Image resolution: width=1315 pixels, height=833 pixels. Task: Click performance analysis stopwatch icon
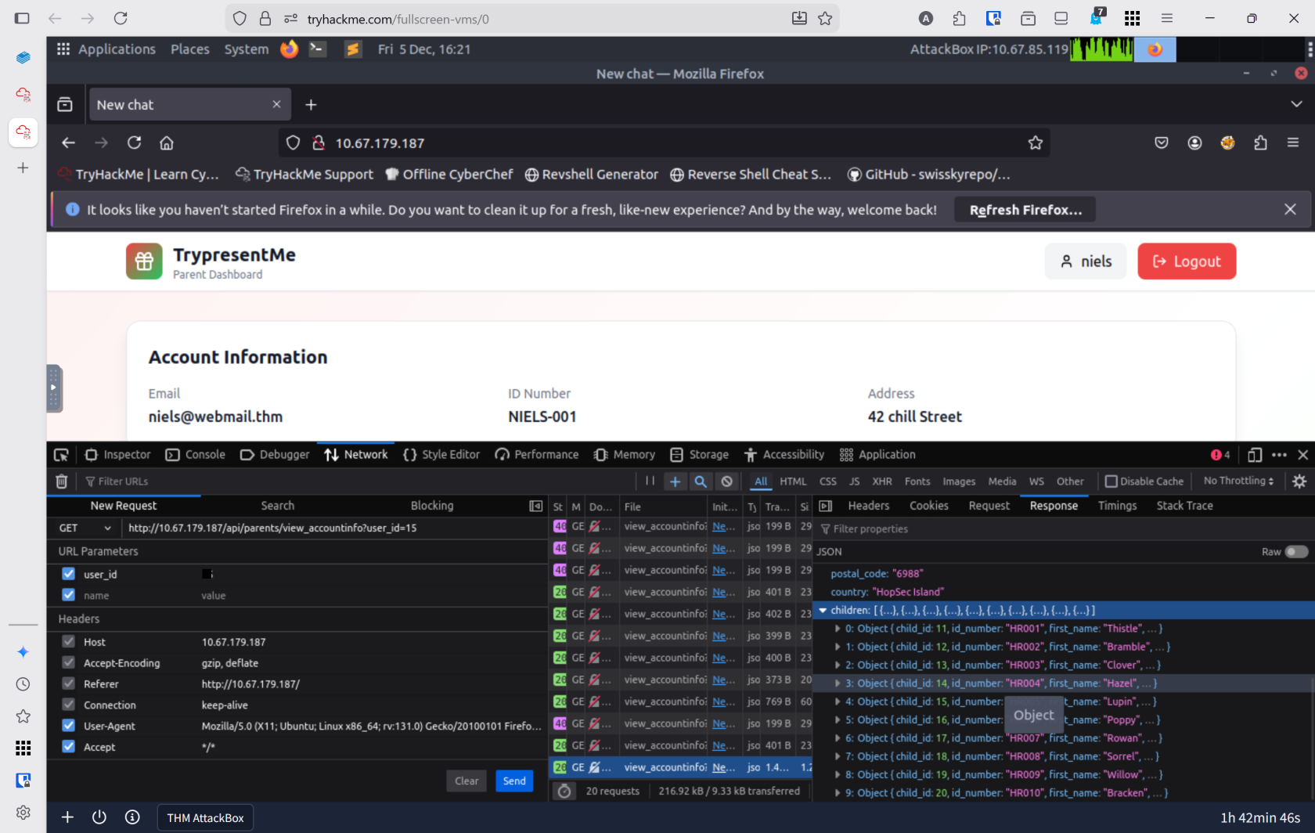pyautogui.click(x=564, y=792)
